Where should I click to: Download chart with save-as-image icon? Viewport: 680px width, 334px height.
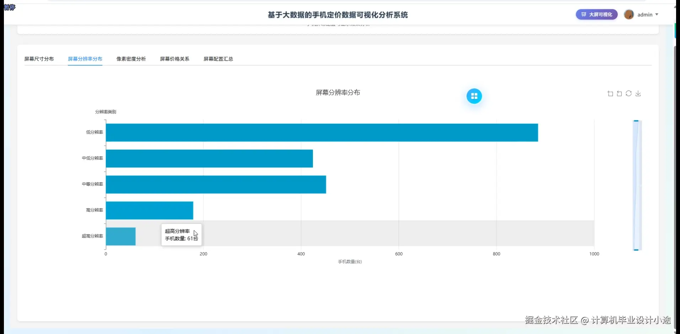click(x=638, y=93)
